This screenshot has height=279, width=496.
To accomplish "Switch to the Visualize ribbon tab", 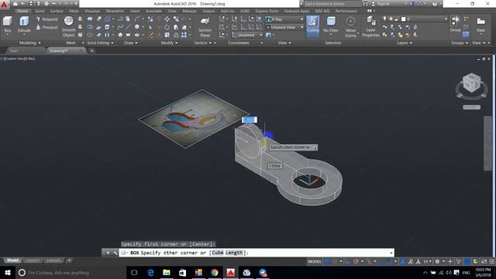I will tap(92, 11).
